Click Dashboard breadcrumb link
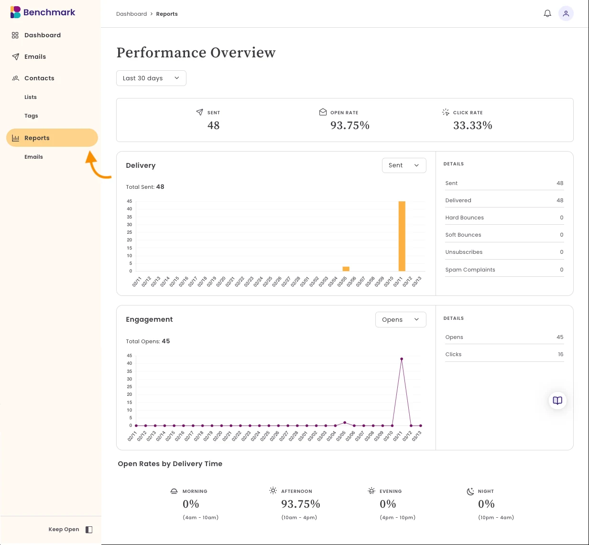The image size is (589, 545). 131,14
